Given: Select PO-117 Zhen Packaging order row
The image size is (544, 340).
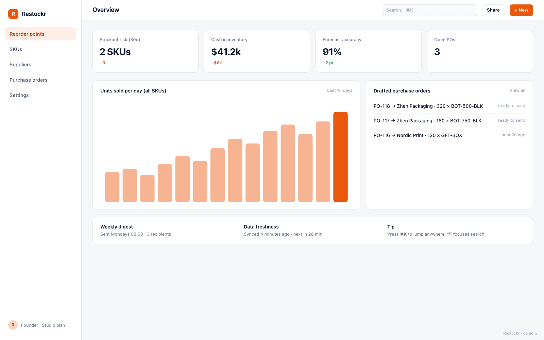Looking at the screenshot, I should (449, 121).
